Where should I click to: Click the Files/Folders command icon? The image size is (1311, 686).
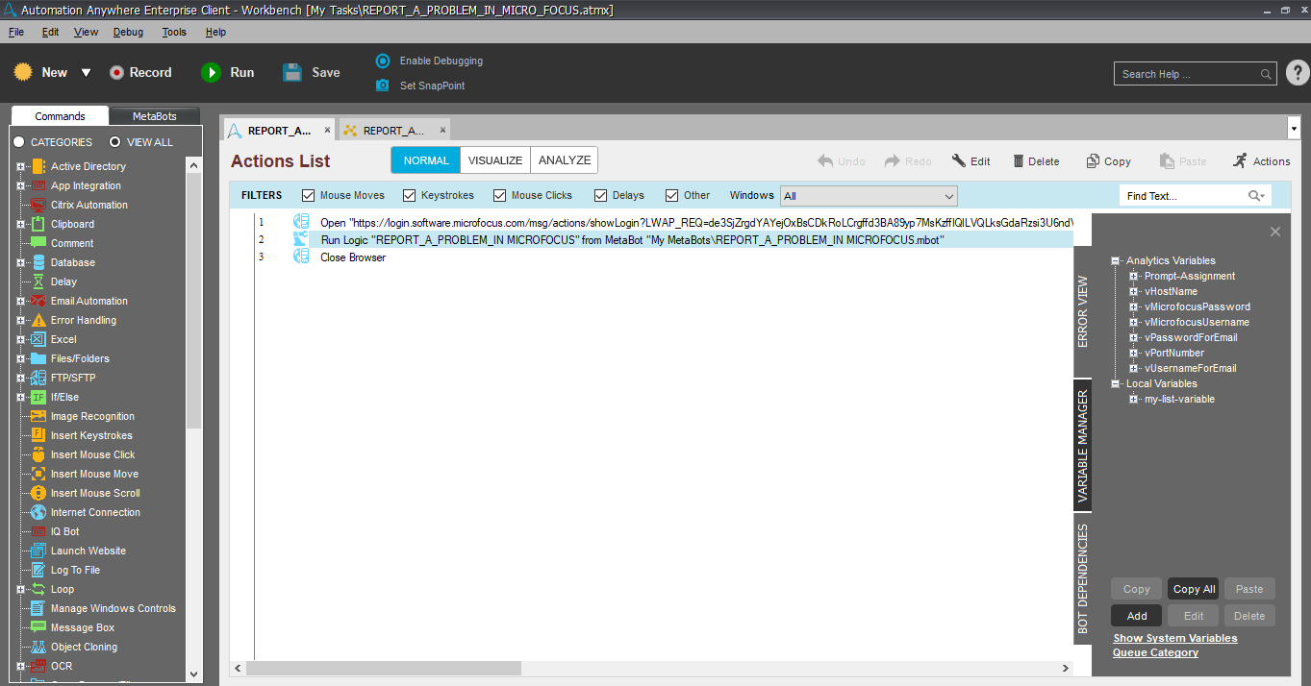(38, 358)
